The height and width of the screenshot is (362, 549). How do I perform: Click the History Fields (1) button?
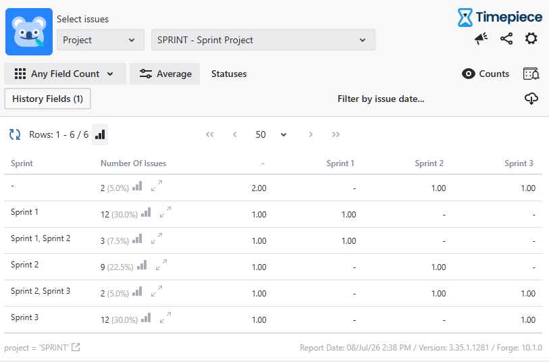tap(48, 99)
